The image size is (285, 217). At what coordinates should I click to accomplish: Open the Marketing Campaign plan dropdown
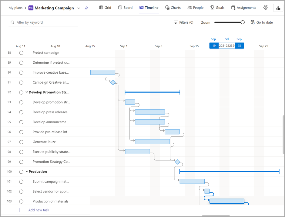(79, 8)
